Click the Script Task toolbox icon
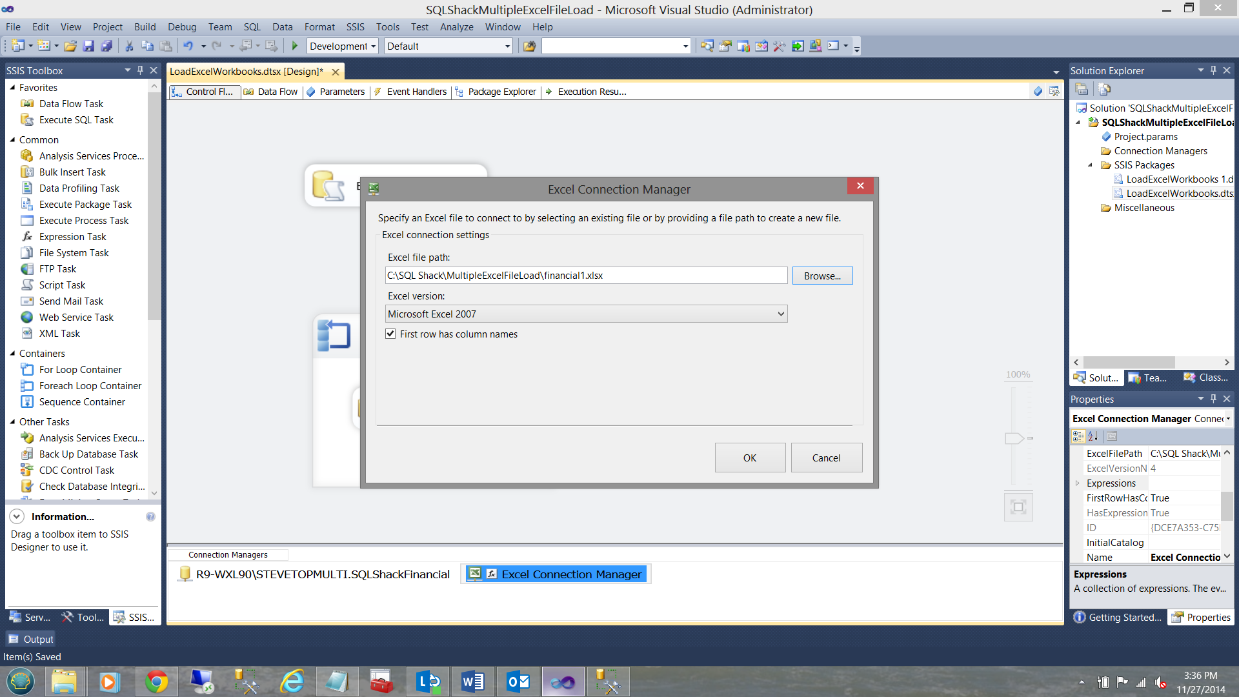1239x697 pixels. [x=27, y=285]
